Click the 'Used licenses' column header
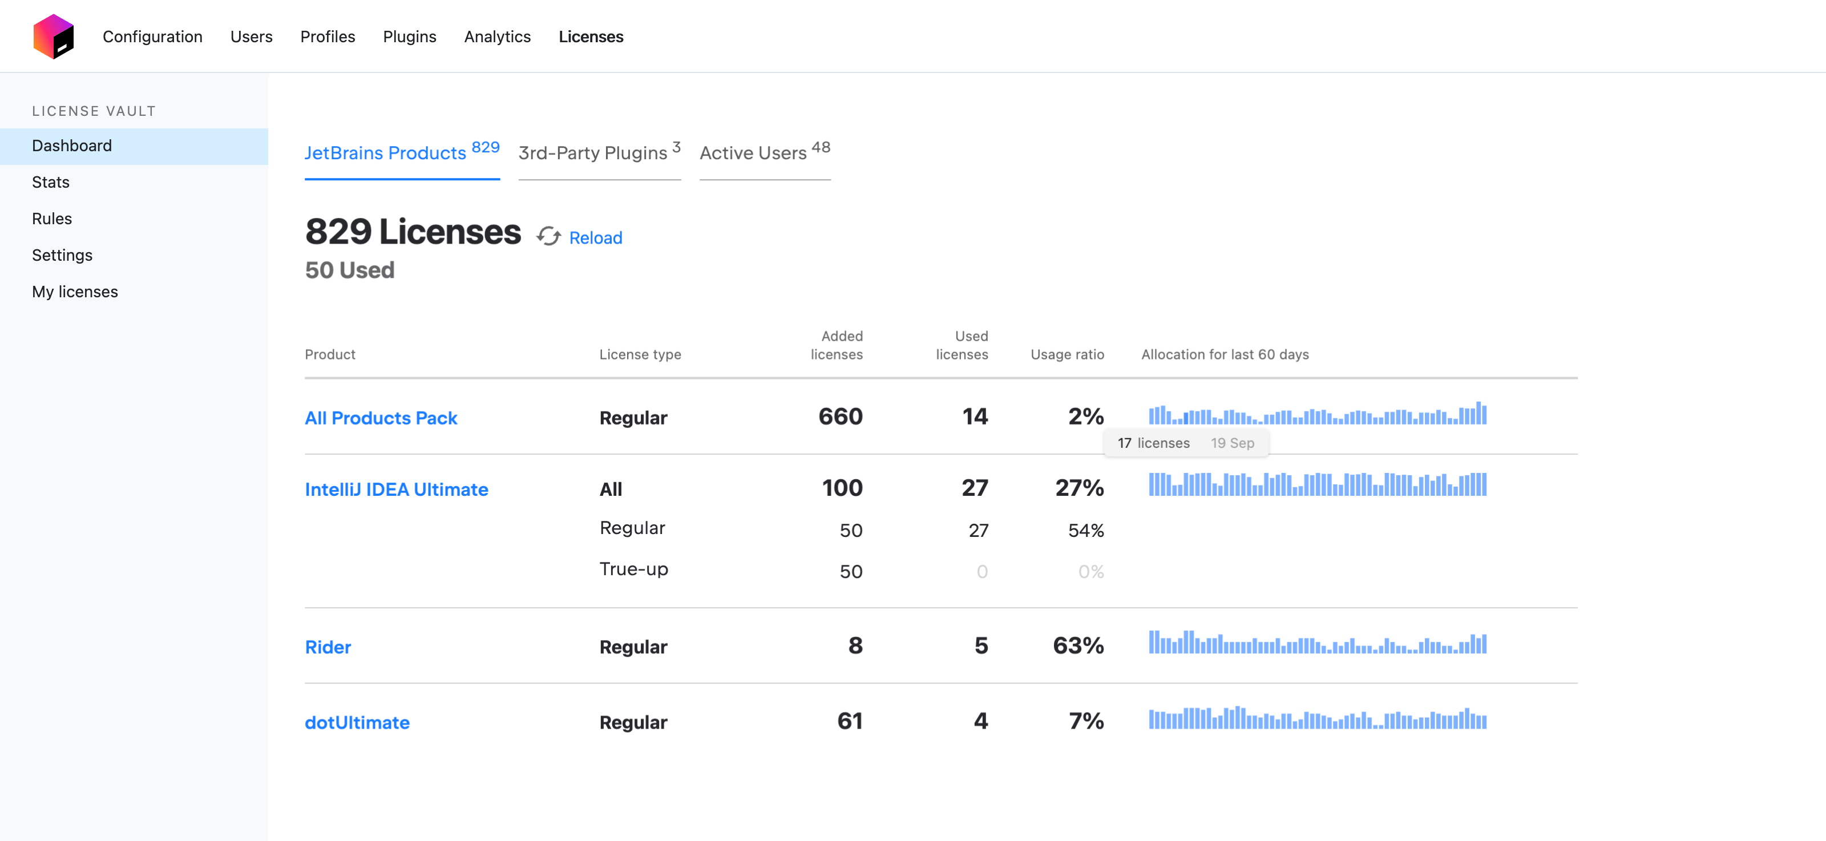 click(x=962, y=345)
